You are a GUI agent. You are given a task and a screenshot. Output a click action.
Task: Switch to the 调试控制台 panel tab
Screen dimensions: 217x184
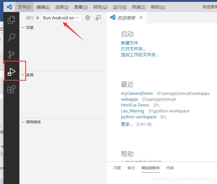(151, 168)
